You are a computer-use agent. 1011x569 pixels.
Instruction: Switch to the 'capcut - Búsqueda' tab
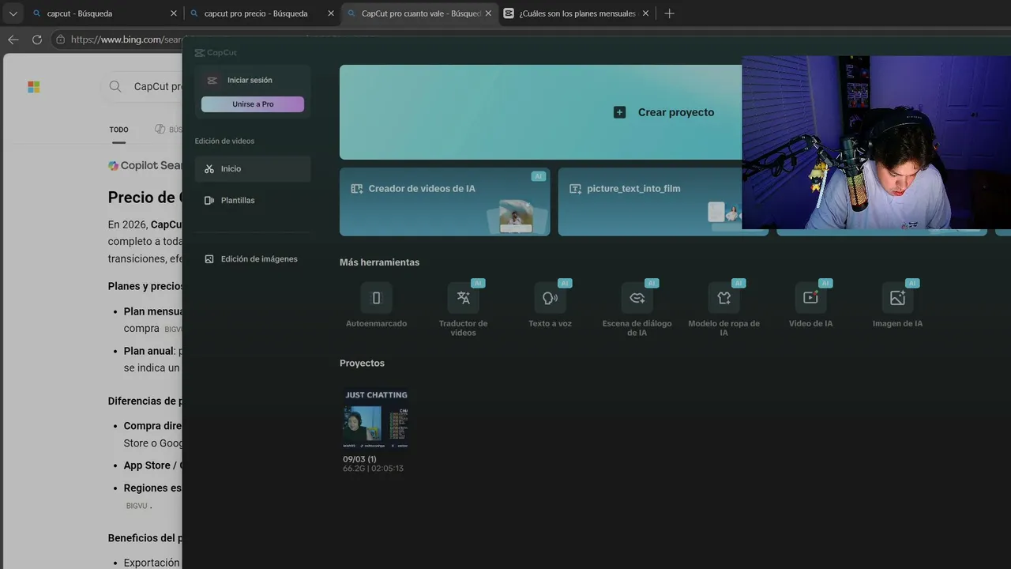[x=104, y=13]
